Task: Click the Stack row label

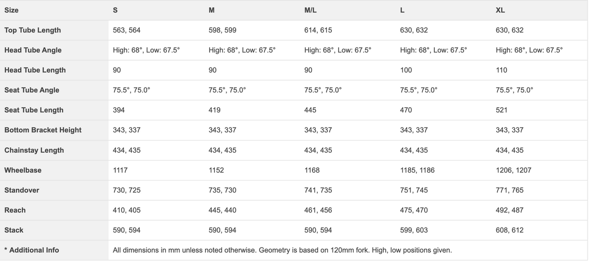Action: [14, 230]
